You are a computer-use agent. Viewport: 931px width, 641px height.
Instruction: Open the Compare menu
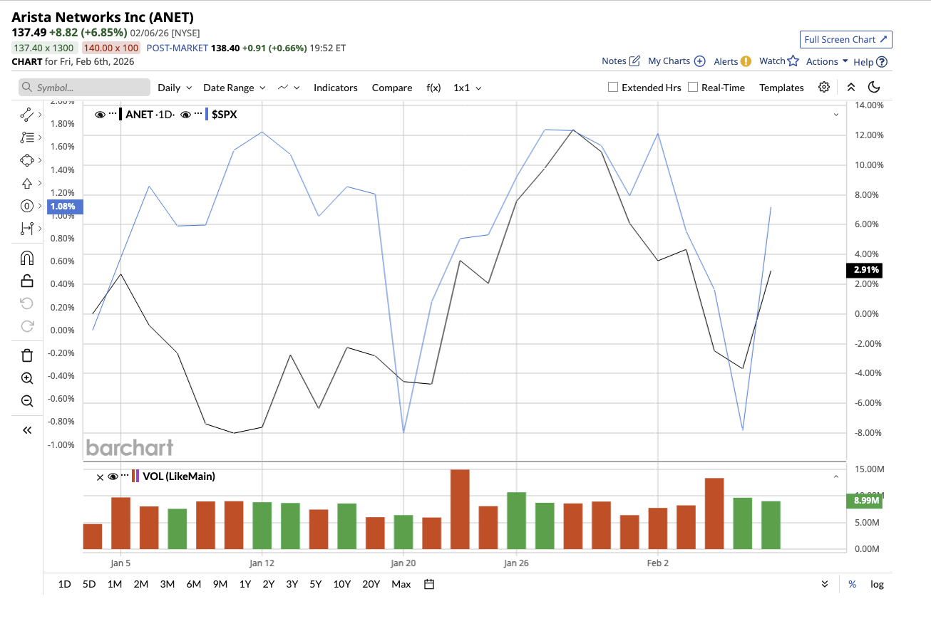pyautogui.click(x=392, y=88)
